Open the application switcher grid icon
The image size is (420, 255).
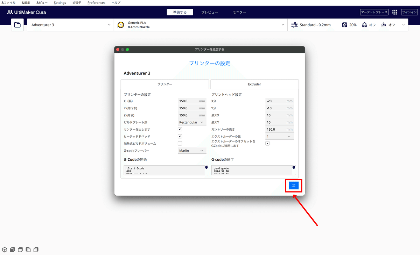(395, 12)
